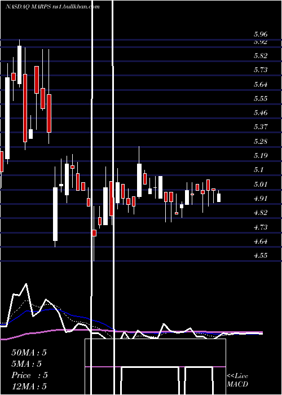Click the 4.91 price axis label
This screenshot has width=282, height=395.
(x=261, y=199)
